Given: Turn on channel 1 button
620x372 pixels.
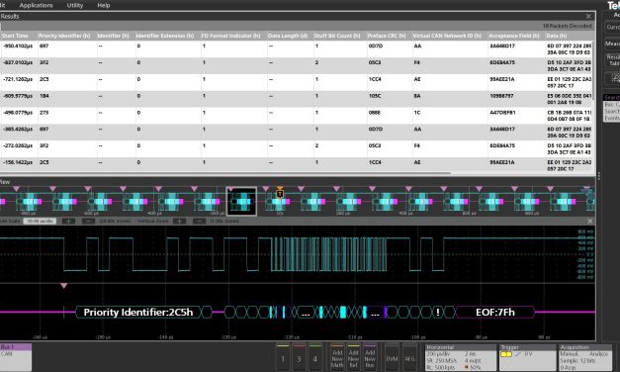Looking at the screenshot, I should point(283,358).
